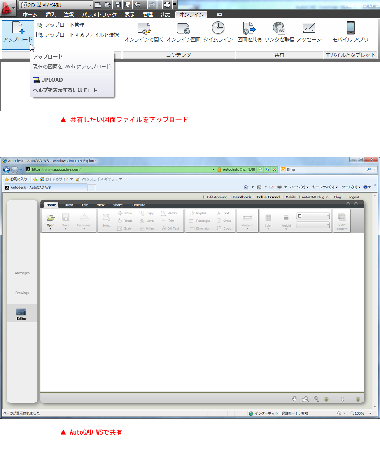Image resolution: width=380 pixels, height=451 pixels.
Task: Click リンクを取得 icon
Action: [x=279, y=32]
